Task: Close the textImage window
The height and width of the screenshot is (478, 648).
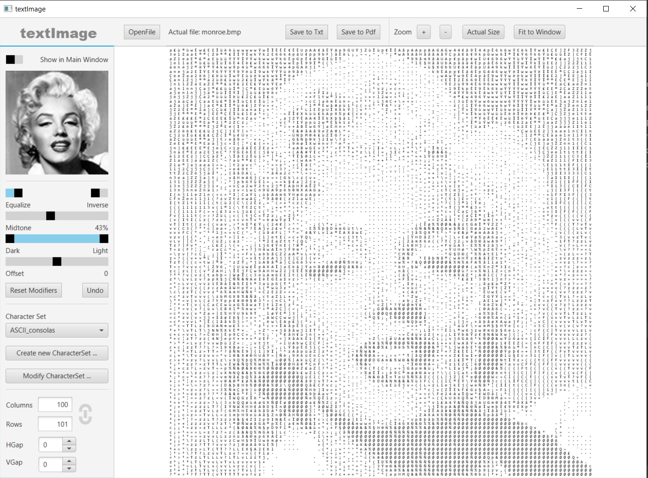Action: point(633,9)
